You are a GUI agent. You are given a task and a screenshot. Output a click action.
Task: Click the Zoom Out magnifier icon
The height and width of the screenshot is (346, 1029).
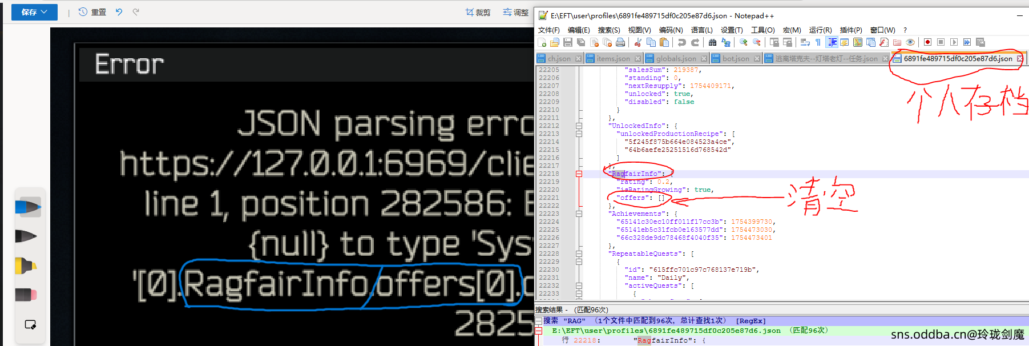pos(757,42)
